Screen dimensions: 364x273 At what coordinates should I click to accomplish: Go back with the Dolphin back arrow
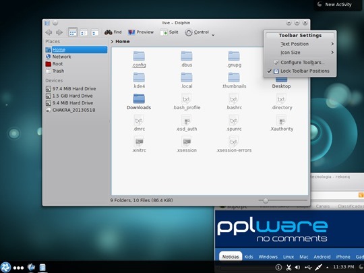tap(49, 32)
